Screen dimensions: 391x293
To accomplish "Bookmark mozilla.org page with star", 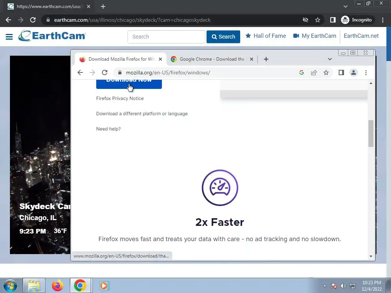I will click(326, 72).
